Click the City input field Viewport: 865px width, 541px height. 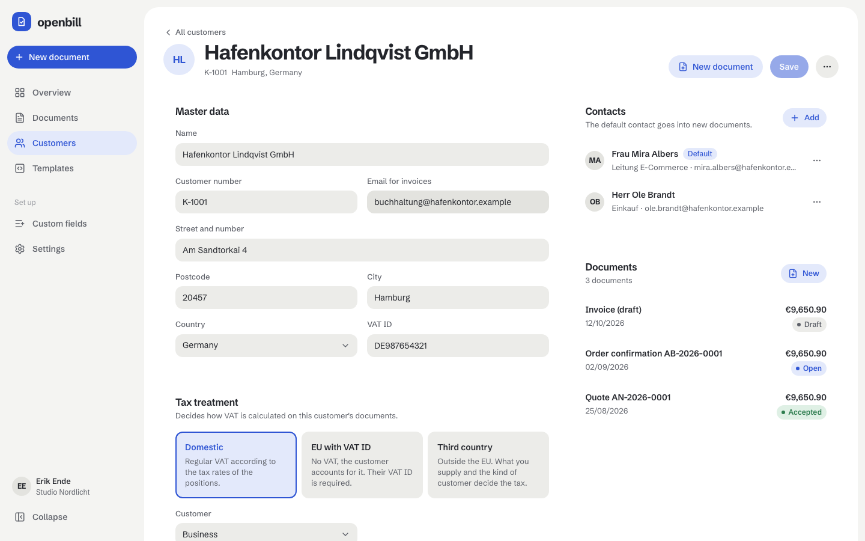click(x=458, y=298)
